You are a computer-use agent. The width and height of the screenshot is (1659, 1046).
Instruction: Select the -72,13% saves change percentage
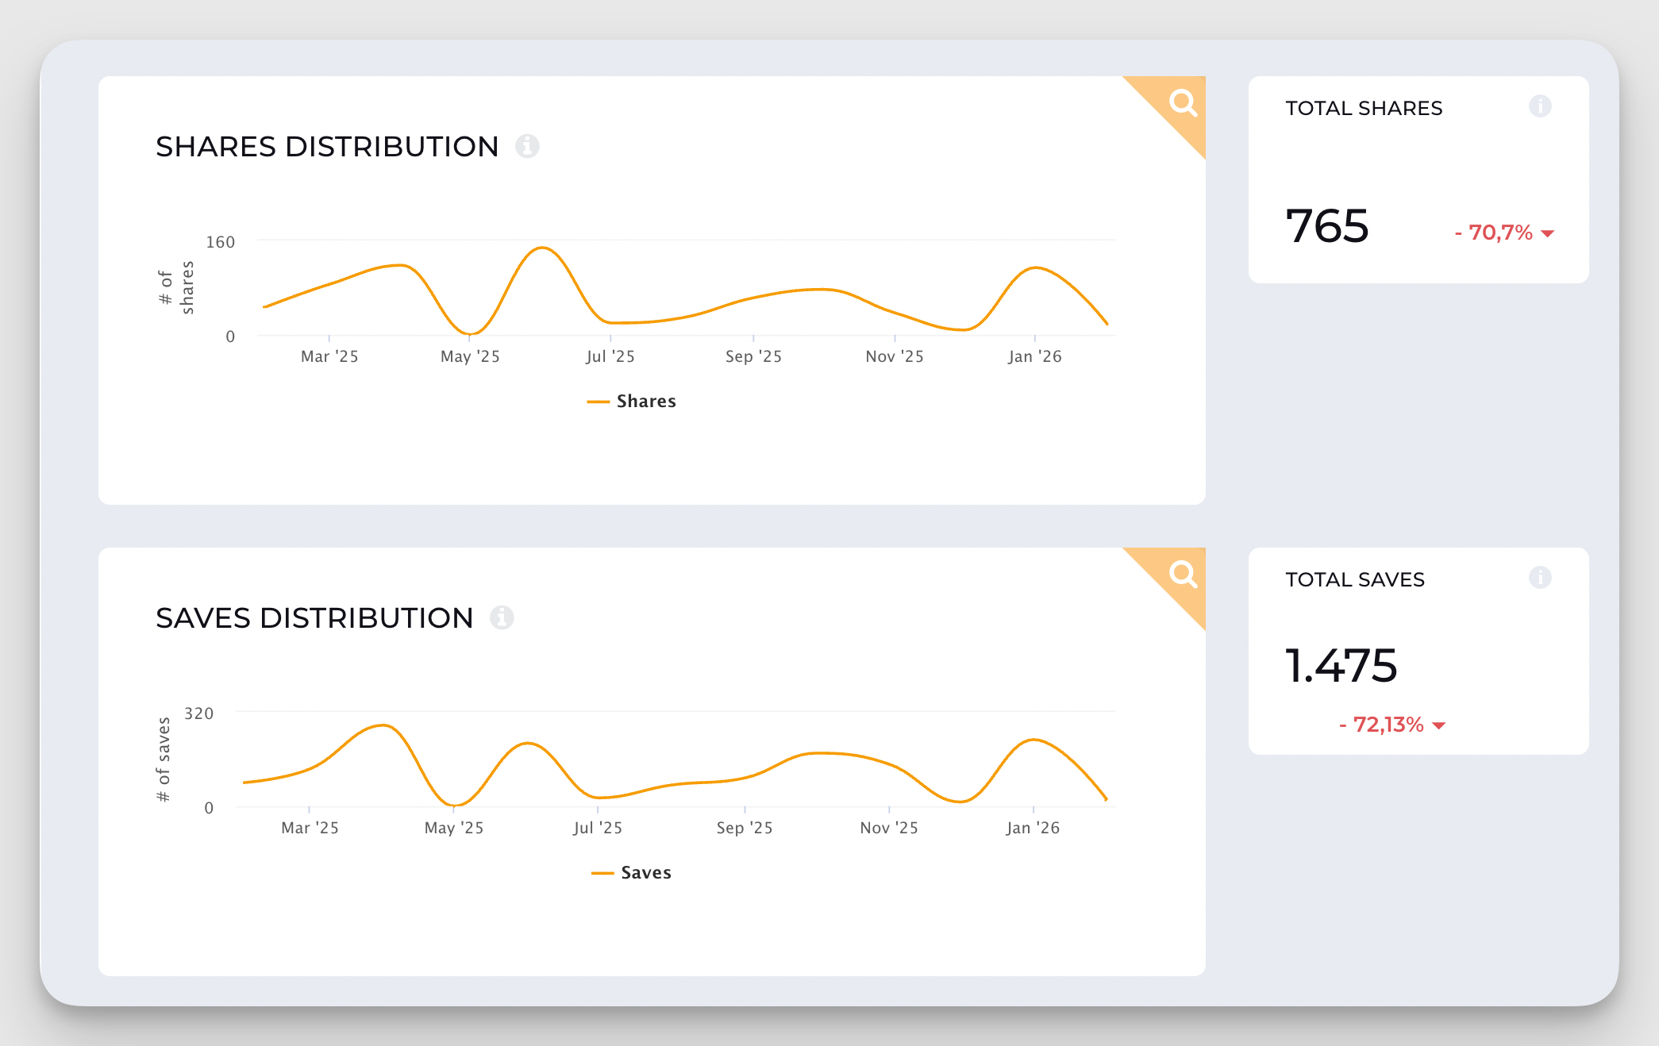point(1382,725)
